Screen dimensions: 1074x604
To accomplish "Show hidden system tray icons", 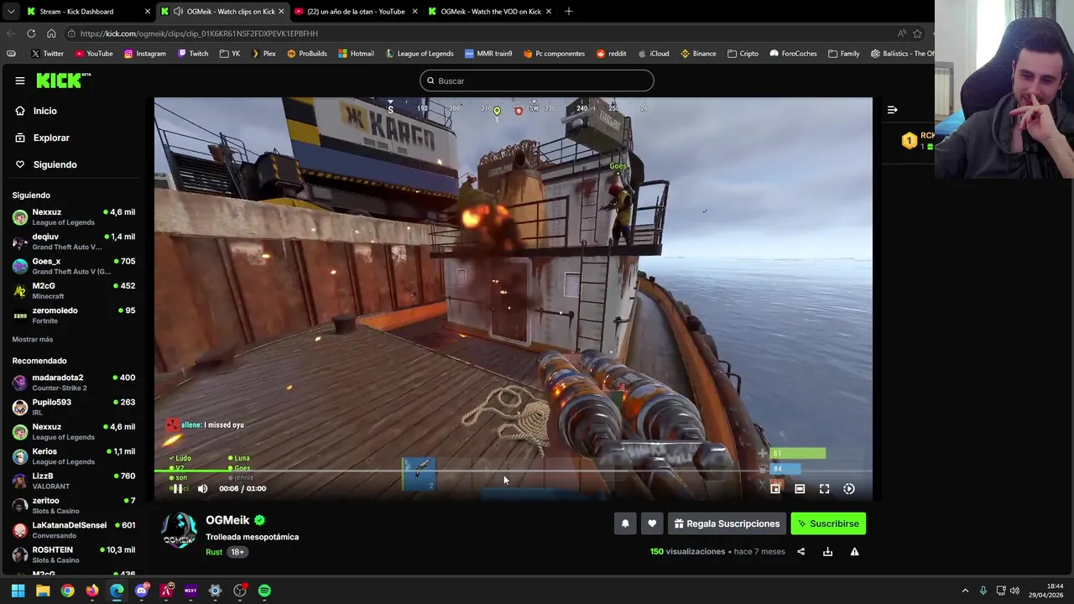I will tap(965, 591).
